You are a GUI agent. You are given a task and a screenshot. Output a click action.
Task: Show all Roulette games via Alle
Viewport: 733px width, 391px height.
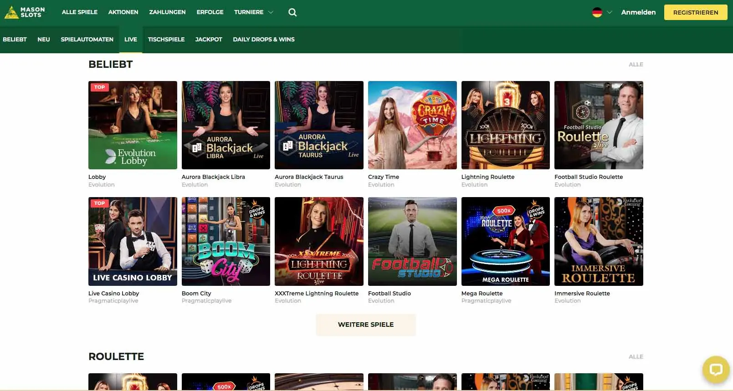636,357
